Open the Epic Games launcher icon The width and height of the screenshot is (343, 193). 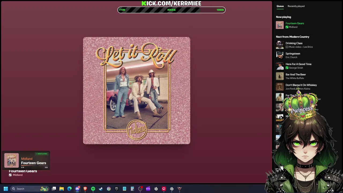117,189
